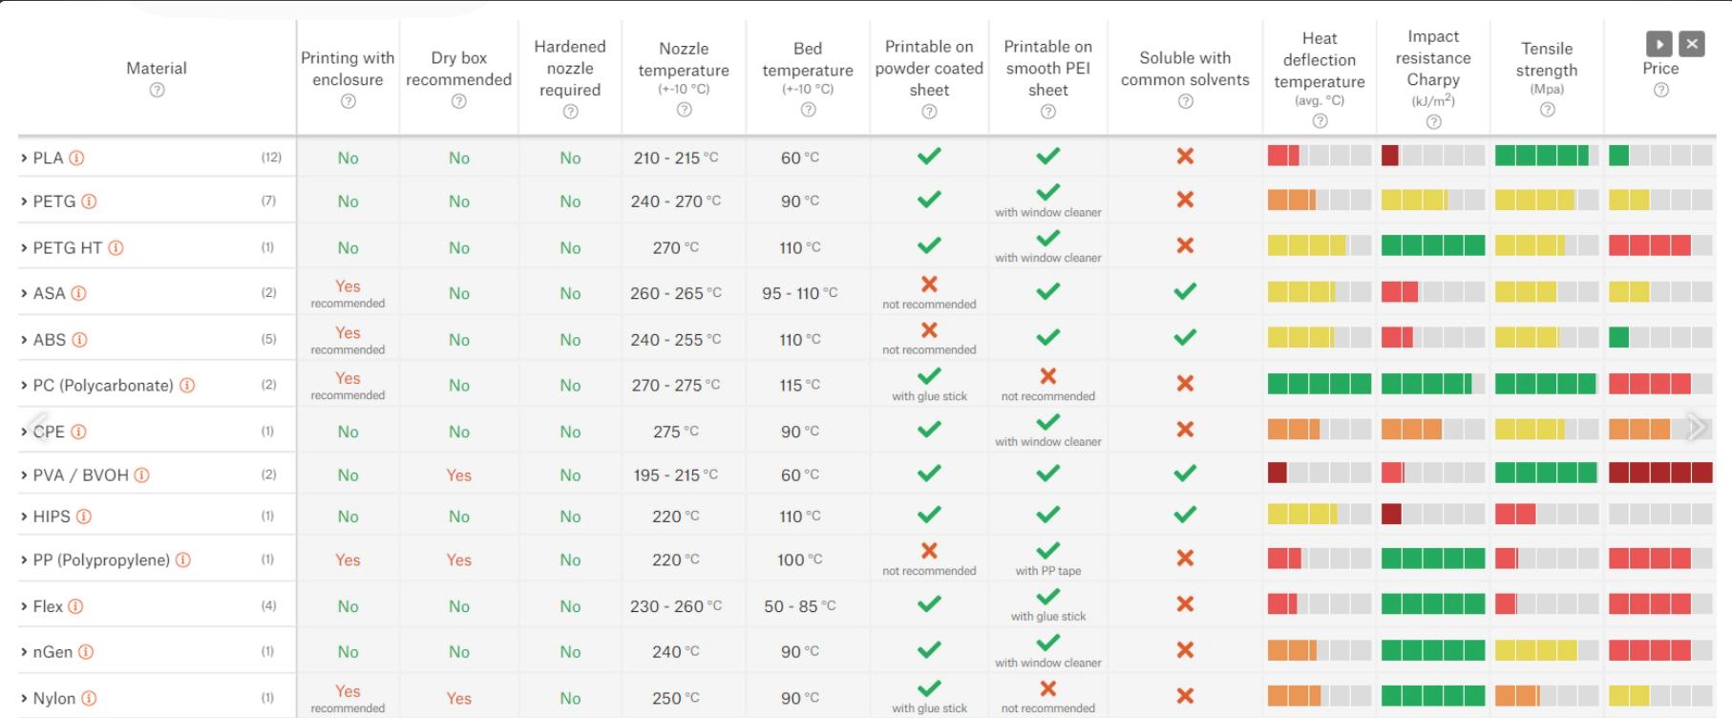Screen dimensions: 1732x718
Task: Click help icon under Dry box recommended
Action: [458, 101]
